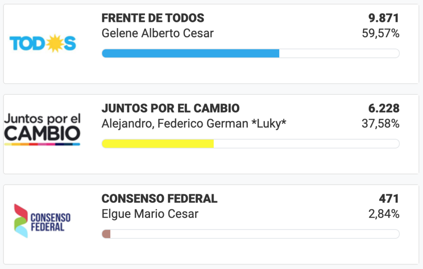Select the CONSENSO FEDERAL heading
This screenshot has height=269, width=423.
click(159, 199)
